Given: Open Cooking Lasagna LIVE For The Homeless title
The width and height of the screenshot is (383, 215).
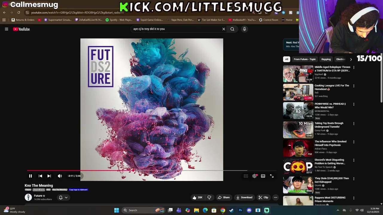Looking at the screenshot, I should coord(332,87).
